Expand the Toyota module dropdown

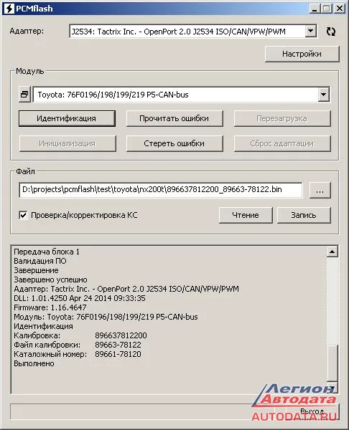323,95
